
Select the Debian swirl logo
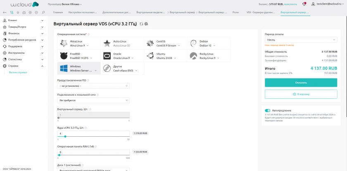click(x=193, y=43)
